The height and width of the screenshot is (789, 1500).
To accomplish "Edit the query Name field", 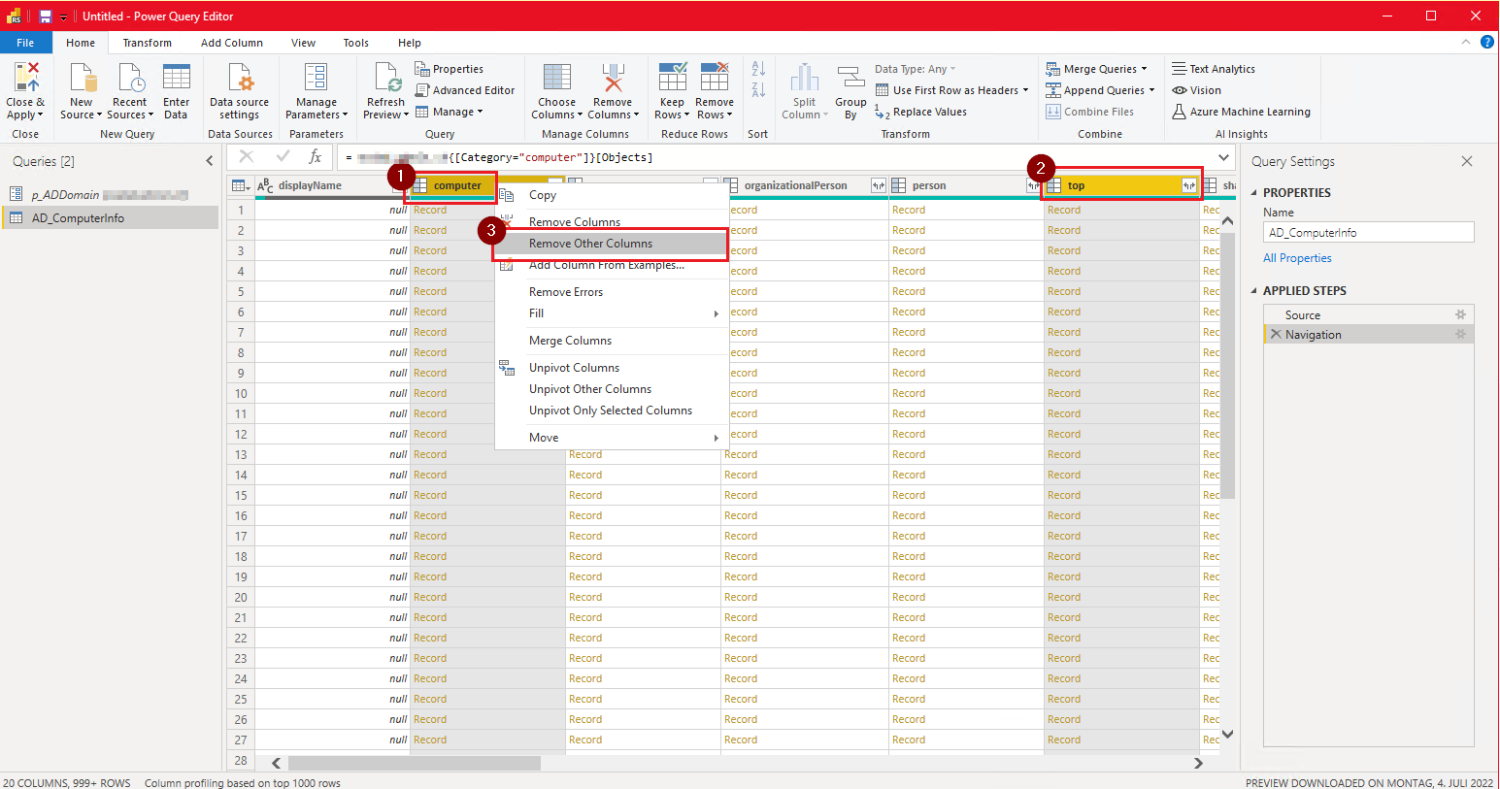I will point(1369,233).
